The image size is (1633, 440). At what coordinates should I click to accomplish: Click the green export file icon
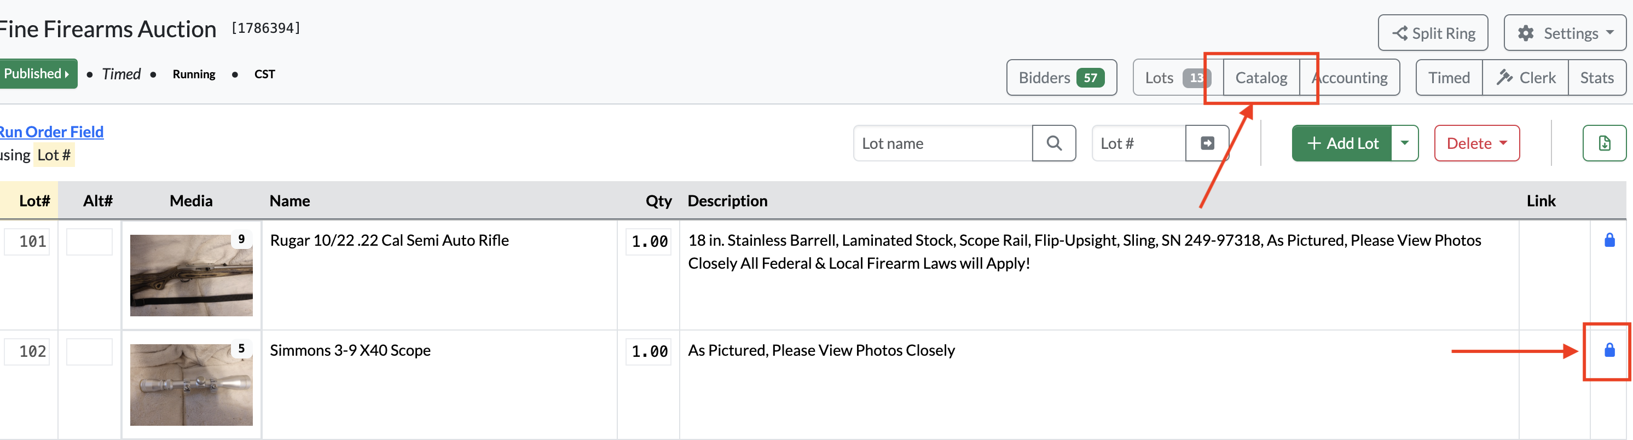(1604, 143)
